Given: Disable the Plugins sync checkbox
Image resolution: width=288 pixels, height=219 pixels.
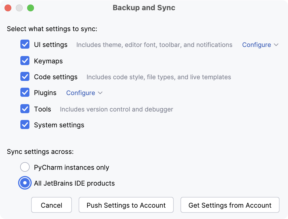Looking at the screenshot, I should coord(25,93).
